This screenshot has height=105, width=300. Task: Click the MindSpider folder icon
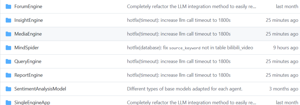(8, 48)
